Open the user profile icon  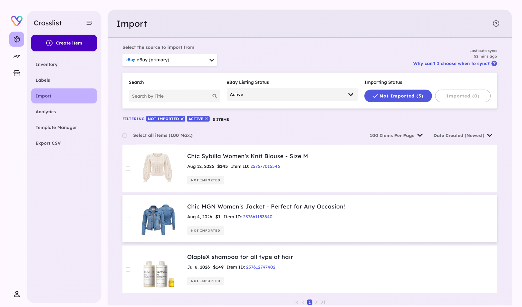[17, 294]
